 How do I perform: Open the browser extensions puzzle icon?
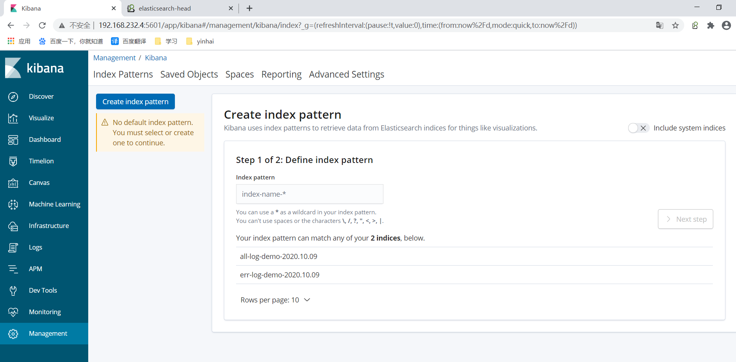pyautogui.click(x=711, y=25)
